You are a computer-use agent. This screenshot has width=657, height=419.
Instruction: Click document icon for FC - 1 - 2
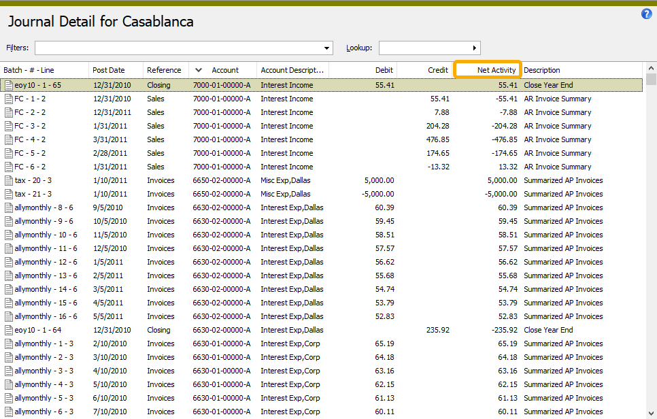(x=9, y=99)
